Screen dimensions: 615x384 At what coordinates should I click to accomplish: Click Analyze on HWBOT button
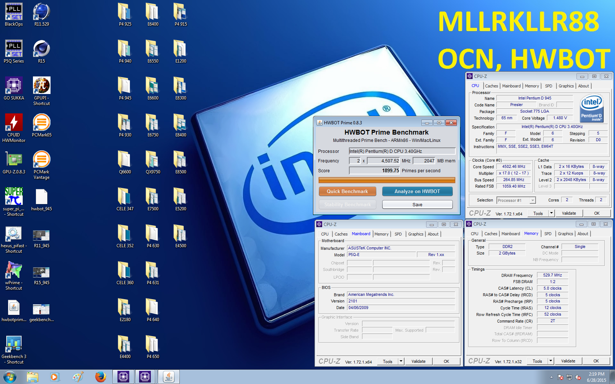tap(417, 191)
